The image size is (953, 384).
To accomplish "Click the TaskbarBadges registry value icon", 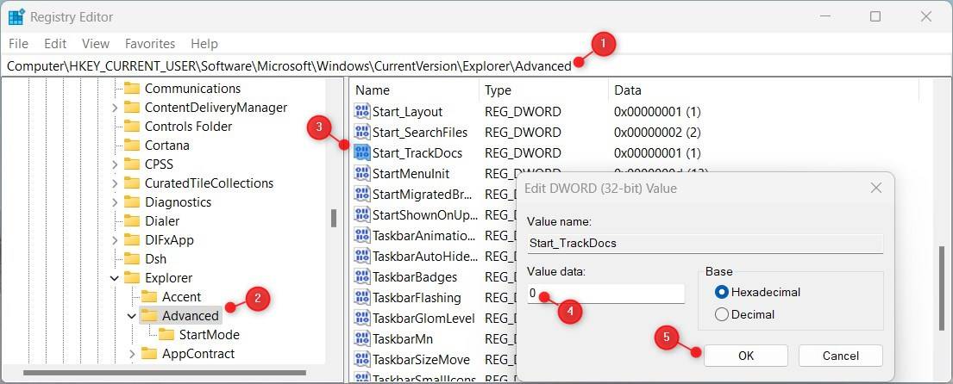I will click(x=362, y=277).
